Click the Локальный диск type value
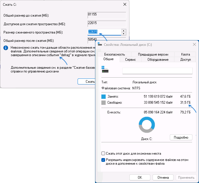The image size is (199, 183). coord(144,82)
